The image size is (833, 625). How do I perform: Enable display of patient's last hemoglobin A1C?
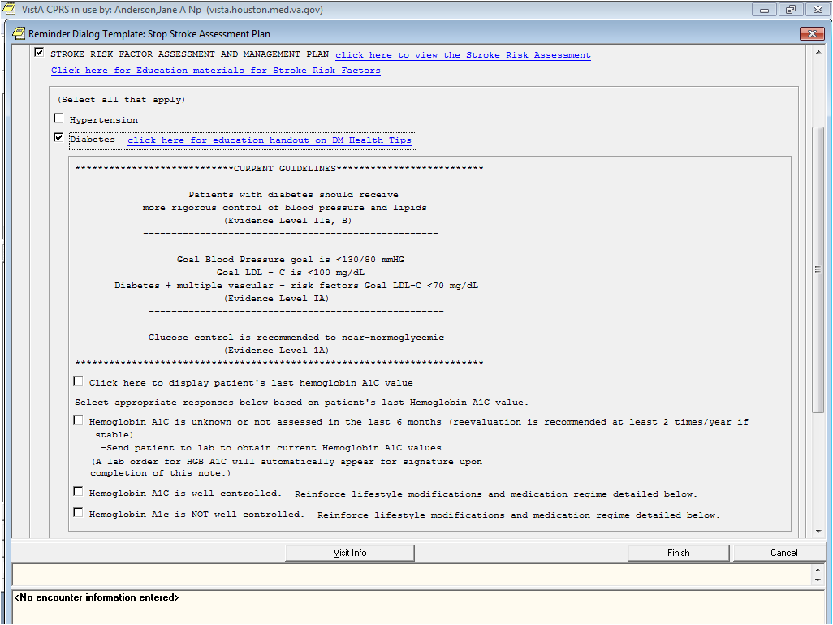pyautogui.click(x=78, y=381)
